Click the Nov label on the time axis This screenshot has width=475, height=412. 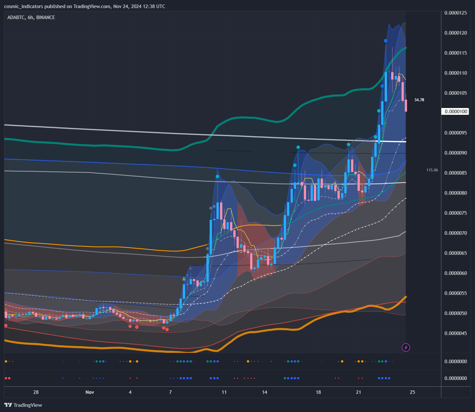(x=90, y=392)
